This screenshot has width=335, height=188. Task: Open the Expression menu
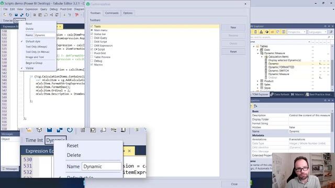tap(31, 9)
